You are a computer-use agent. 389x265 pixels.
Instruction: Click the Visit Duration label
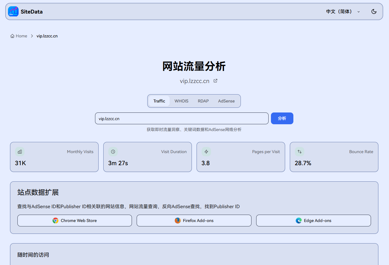click(174, 152)
